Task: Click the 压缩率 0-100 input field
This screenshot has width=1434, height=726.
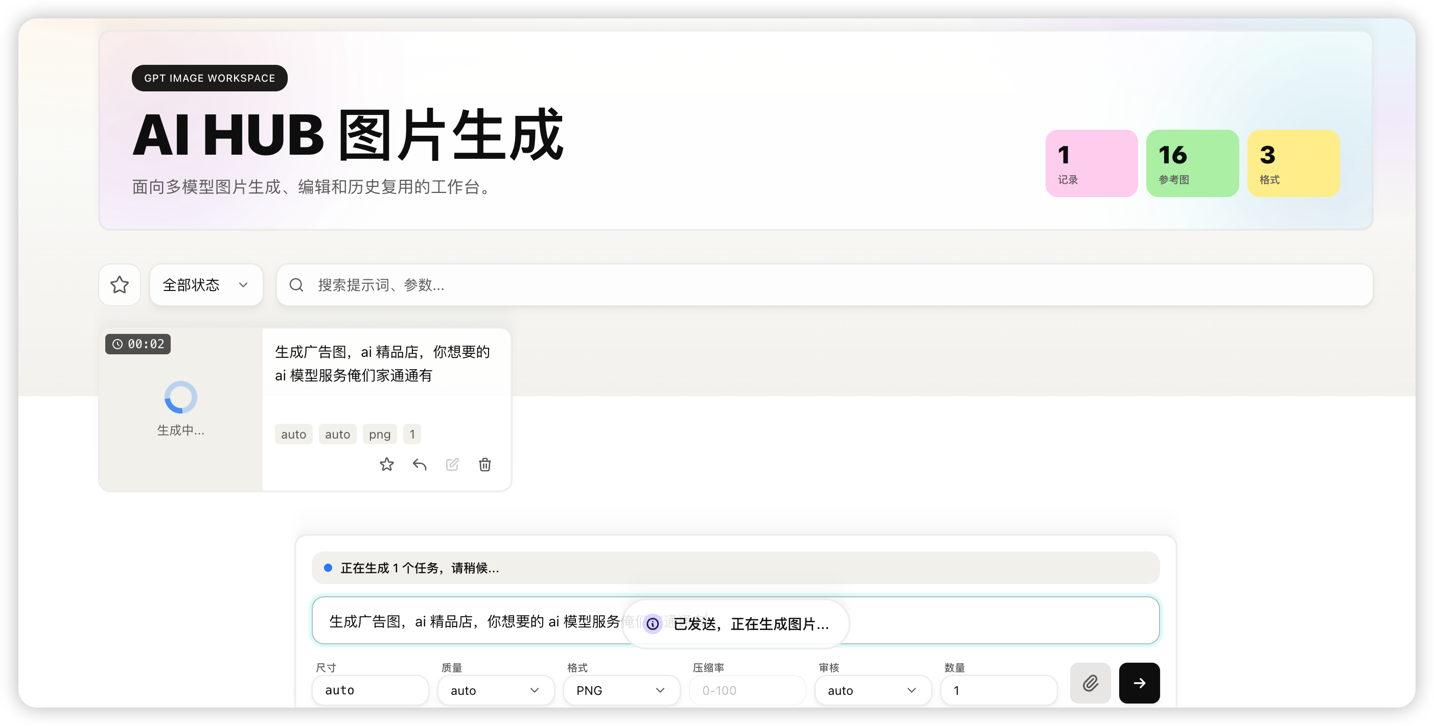Action: click(747, 690)
